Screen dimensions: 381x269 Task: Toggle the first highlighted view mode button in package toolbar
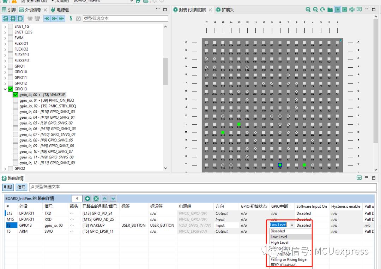pyautogui.click(x=338, y=10)
